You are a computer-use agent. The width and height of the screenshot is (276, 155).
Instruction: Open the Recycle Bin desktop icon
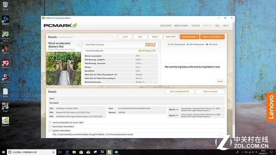pyautogui.click(x=5, y=5)
